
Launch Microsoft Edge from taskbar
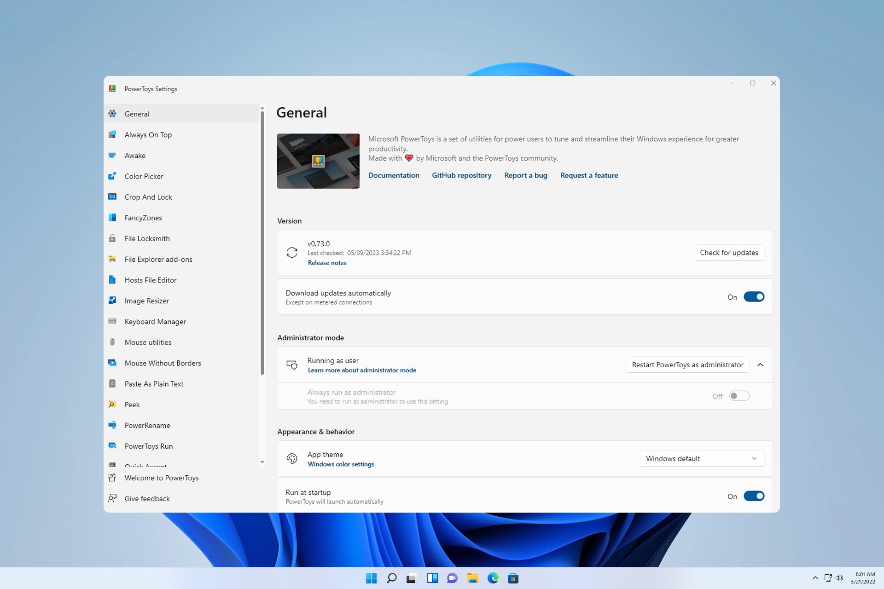493,578
